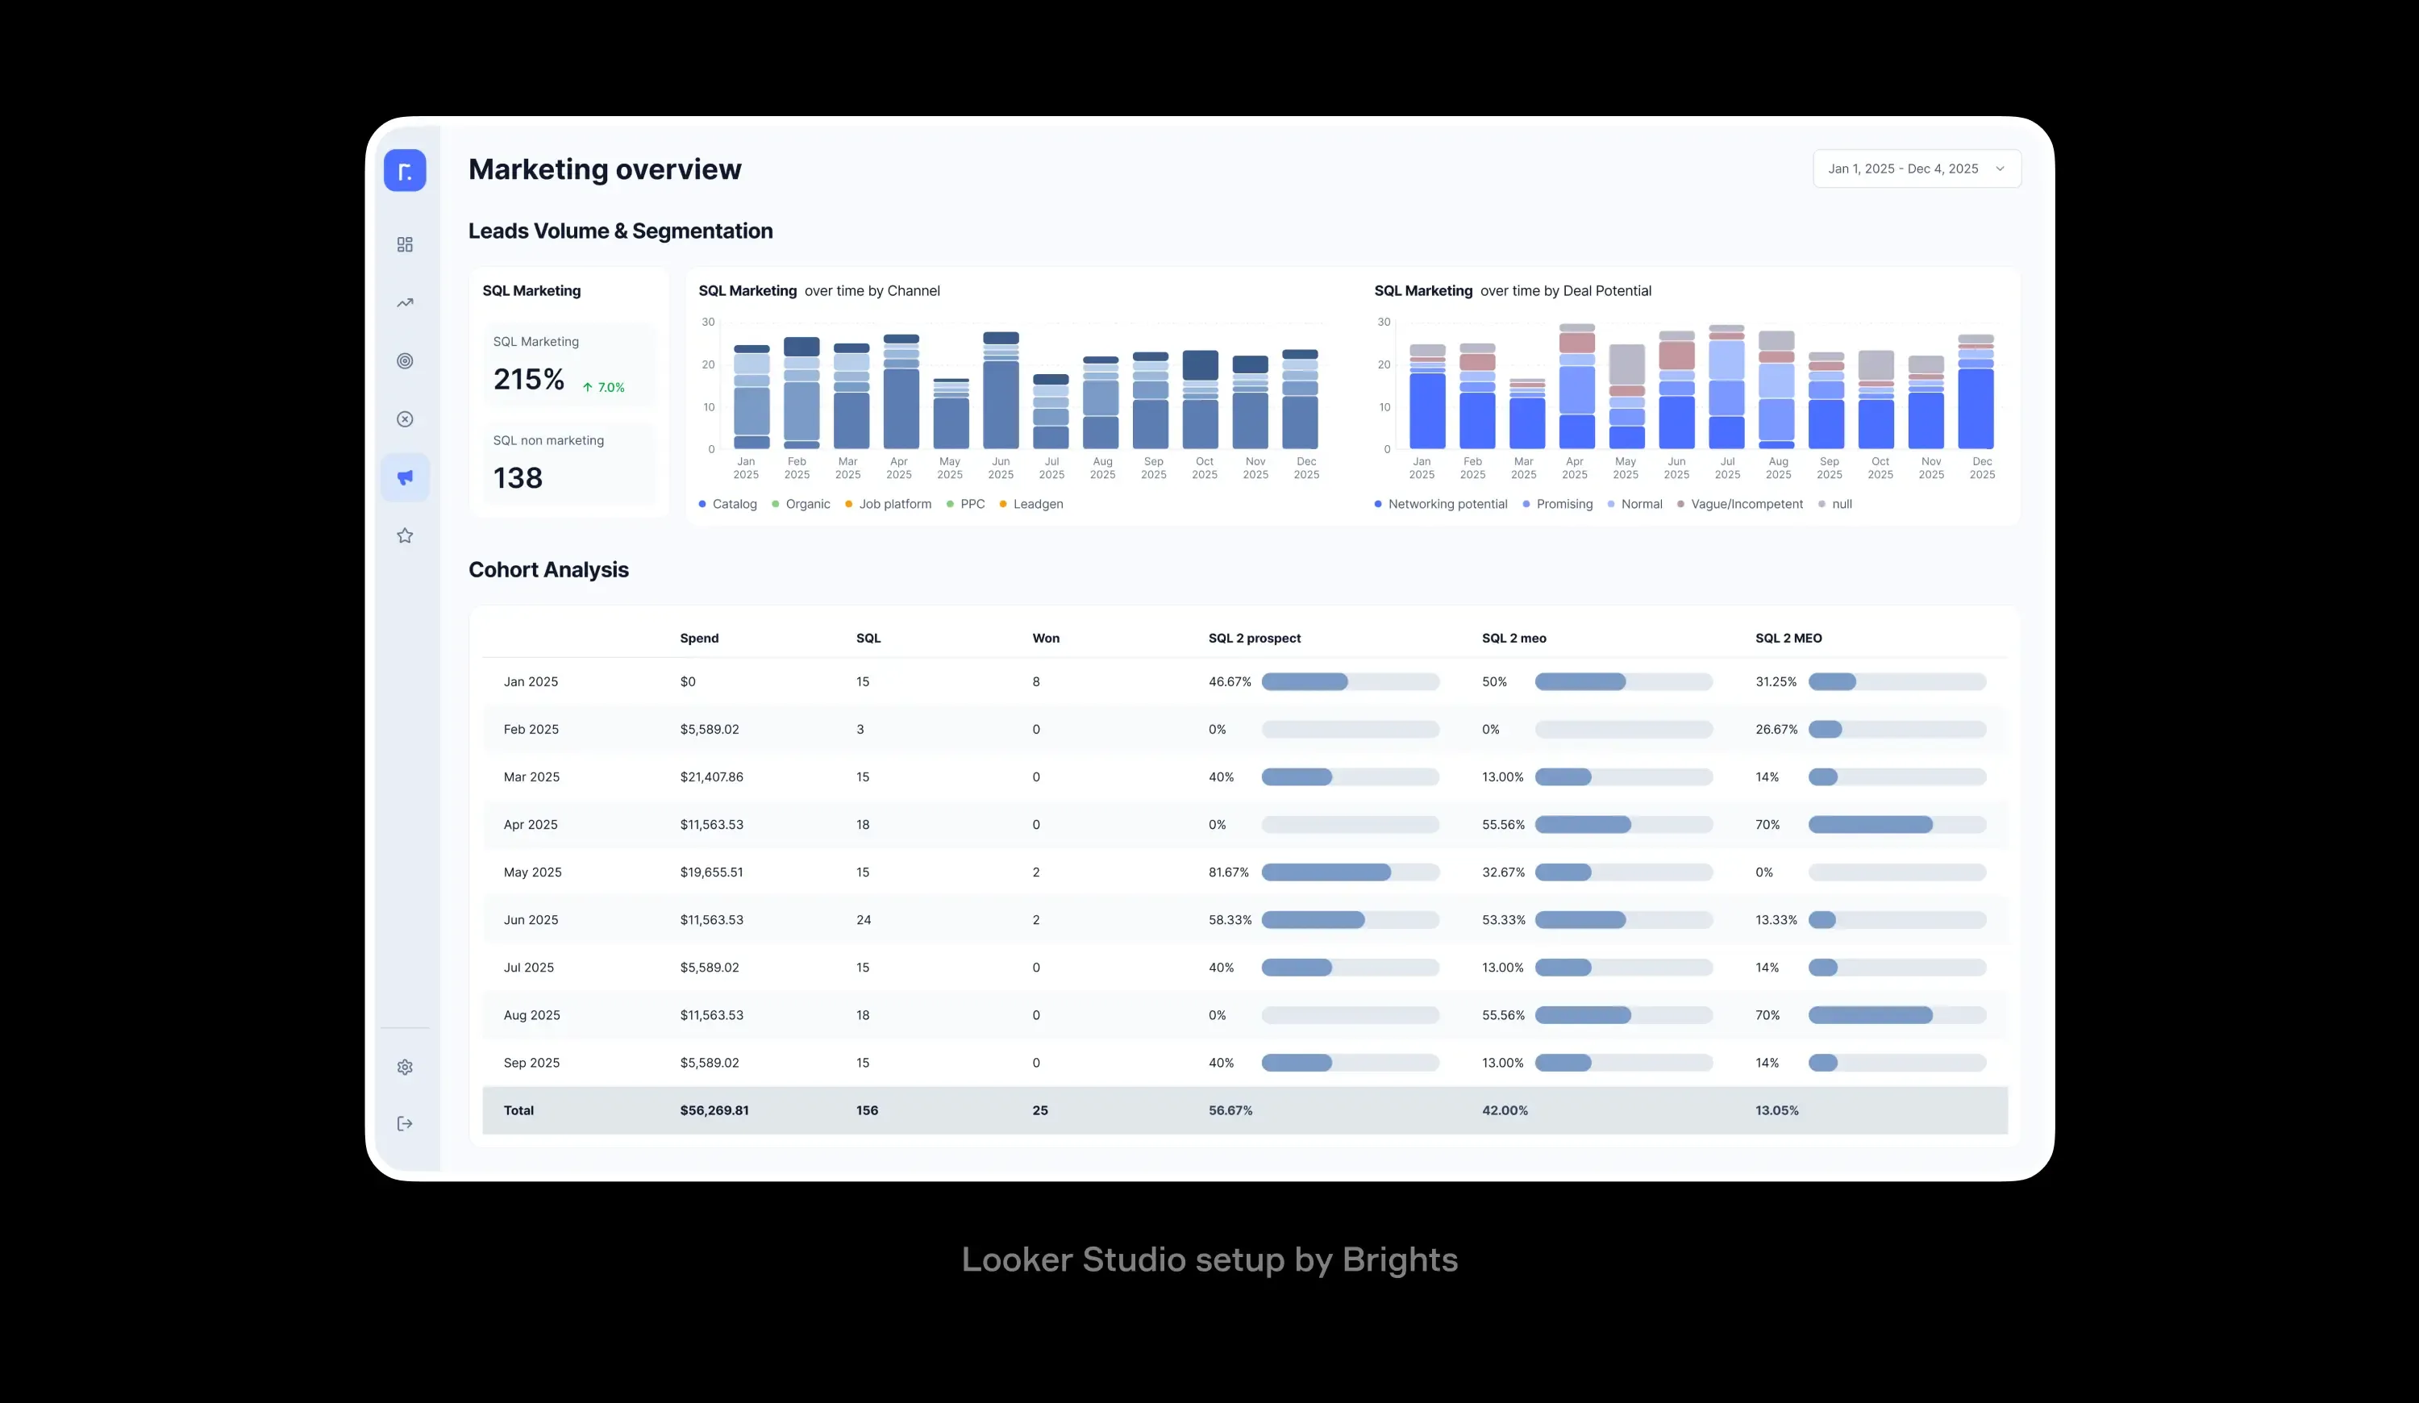Screen dimensions: 2419x1403
Task: Sort by the SQL 2 prospect header
Action: tap(1254, 638)
